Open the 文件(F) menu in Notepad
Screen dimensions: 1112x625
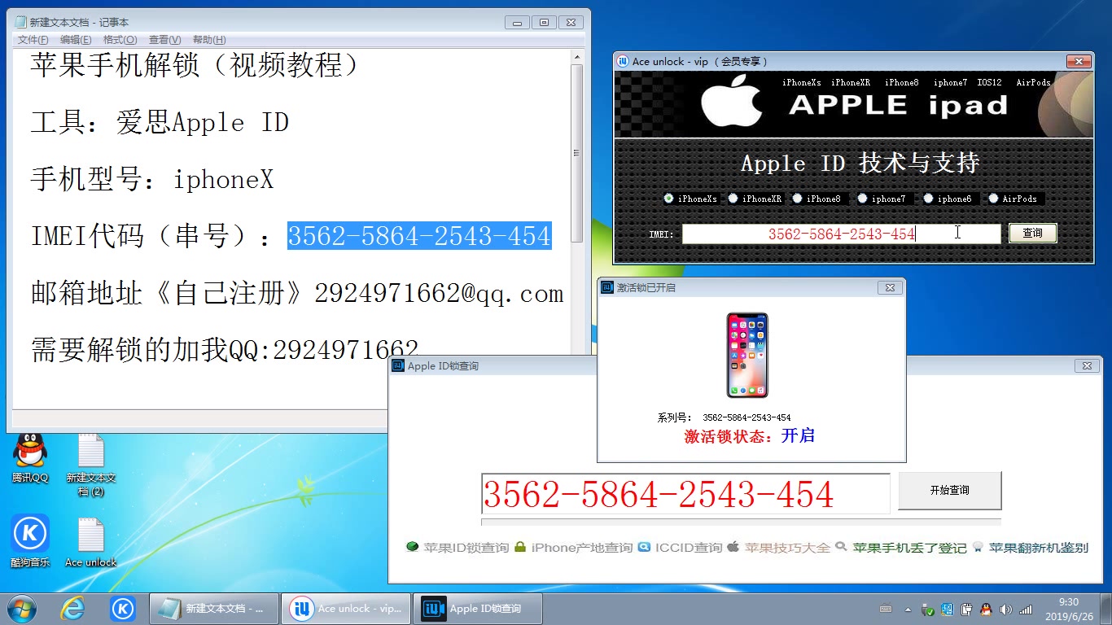33,40
